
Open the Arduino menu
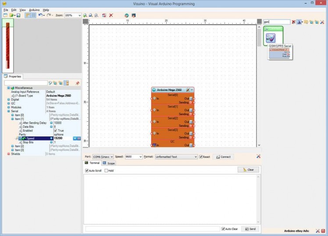pos(34,10)
